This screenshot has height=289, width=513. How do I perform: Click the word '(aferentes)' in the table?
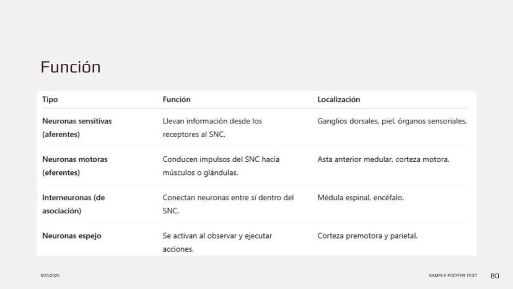[x=61, y=134]
